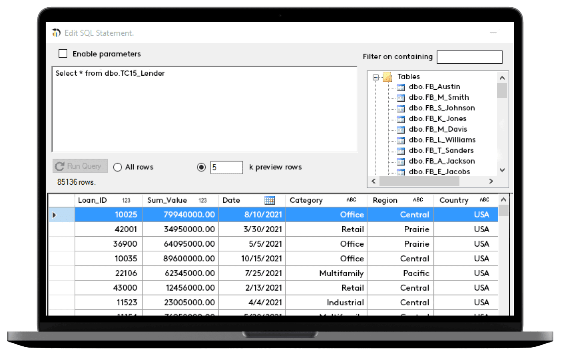The width and height of the screenshot is (561, 358).
Task: Click the table icon next to dbo.FB_M_Smith
Action: [400, 98]
